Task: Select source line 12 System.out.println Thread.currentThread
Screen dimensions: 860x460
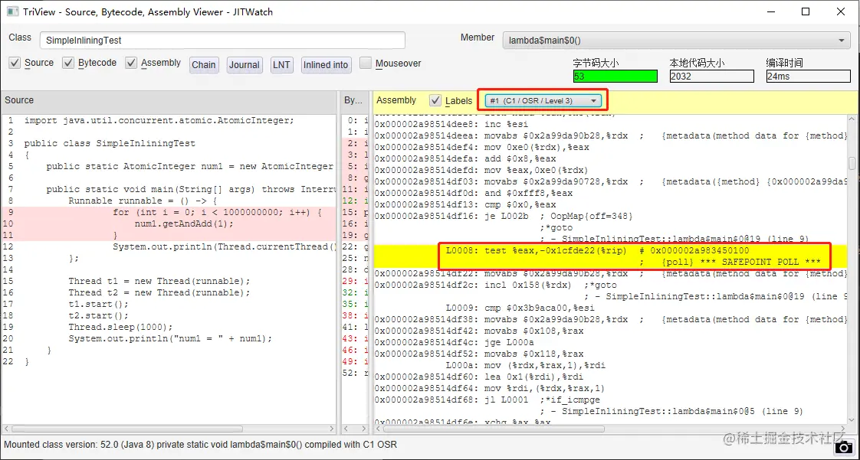Action: [169, 247]
